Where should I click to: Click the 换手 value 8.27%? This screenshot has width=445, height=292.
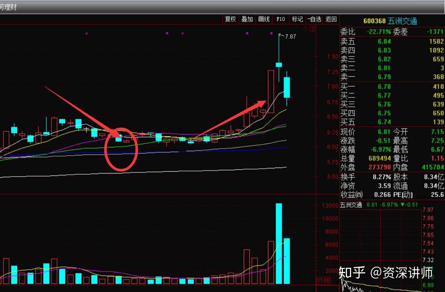pos(382,177)
